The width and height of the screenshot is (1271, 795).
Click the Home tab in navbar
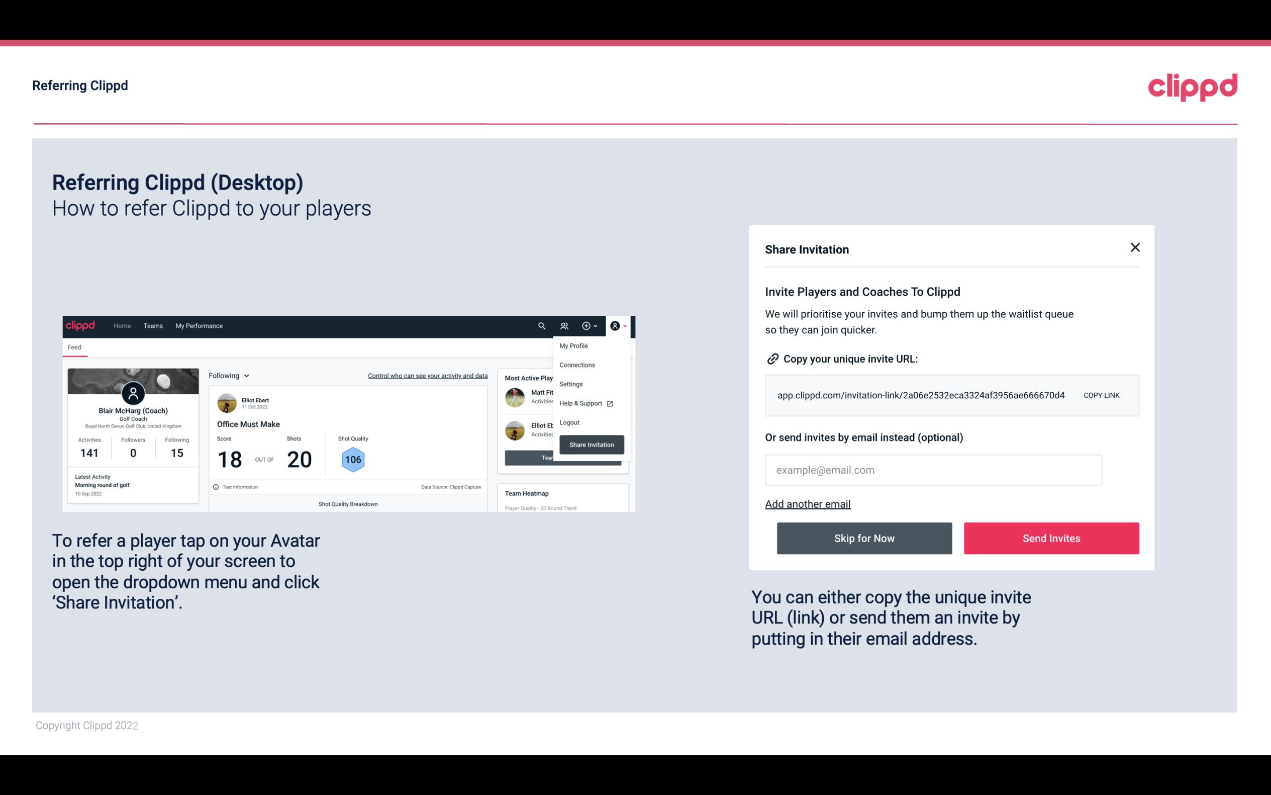tap(122, 326)
